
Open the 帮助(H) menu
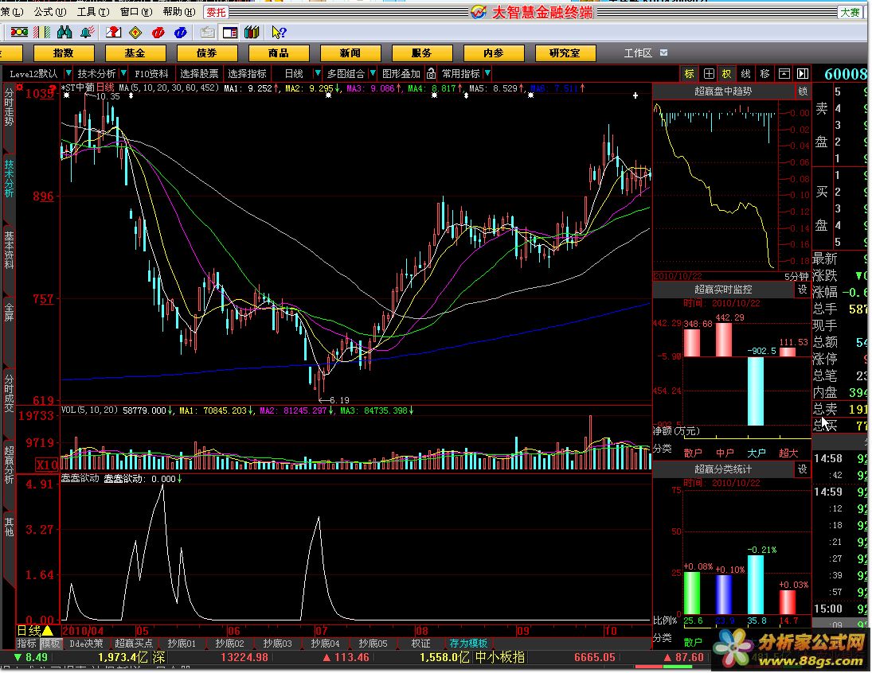pos(179,12)
